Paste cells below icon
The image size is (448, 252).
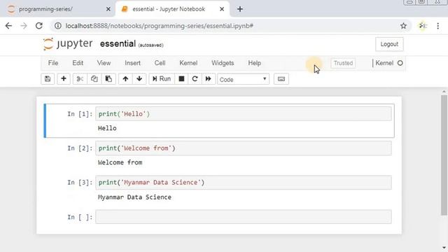pyautogui.click(x=108, y=79)
